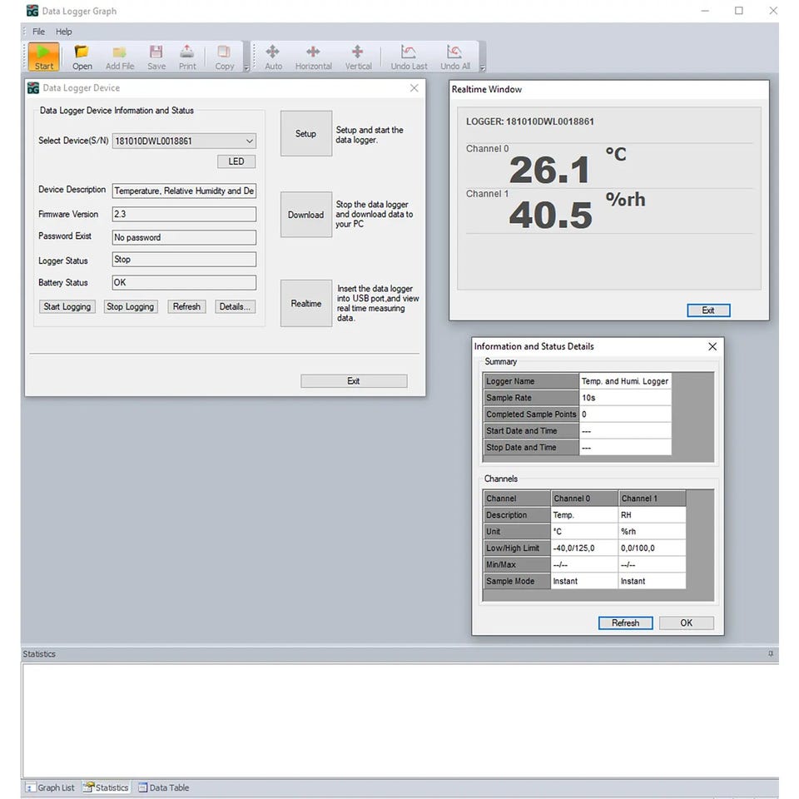
Task: Click Refresh in Information and Status Details
Action: pyautogui.click(x=625, y=623)
